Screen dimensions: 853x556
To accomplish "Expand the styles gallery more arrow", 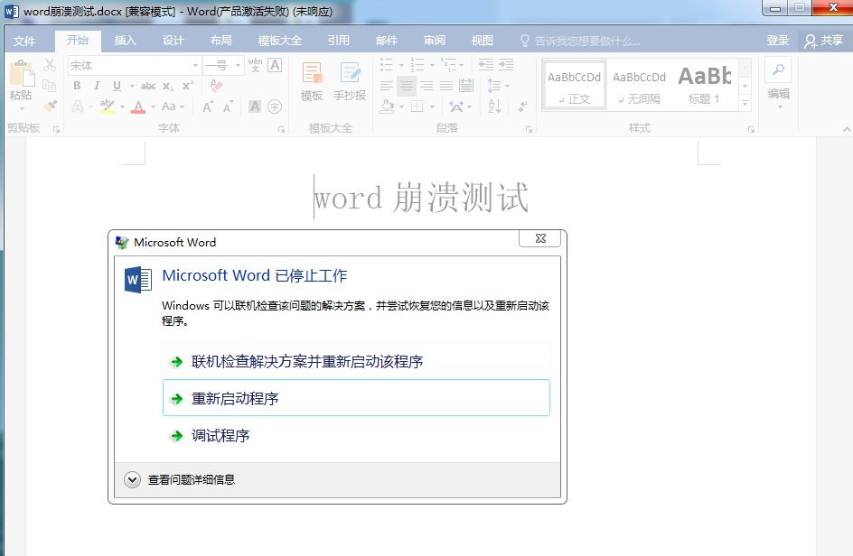I will tap(745, 103).
